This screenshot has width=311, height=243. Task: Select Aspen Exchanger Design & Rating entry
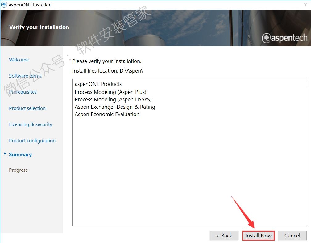pyautogui.click(x=115, y=107)
